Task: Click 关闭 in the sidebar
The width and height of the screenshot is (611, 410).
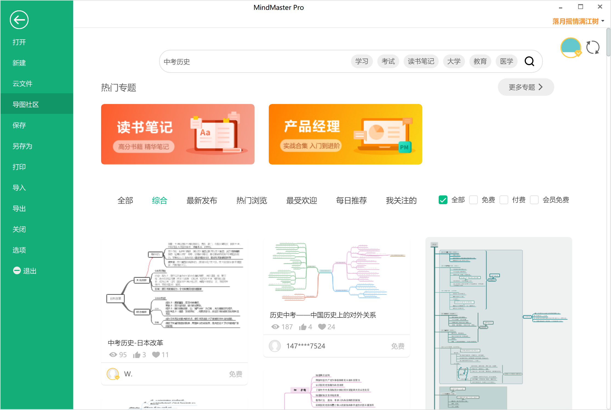Action: pos(37,229)
